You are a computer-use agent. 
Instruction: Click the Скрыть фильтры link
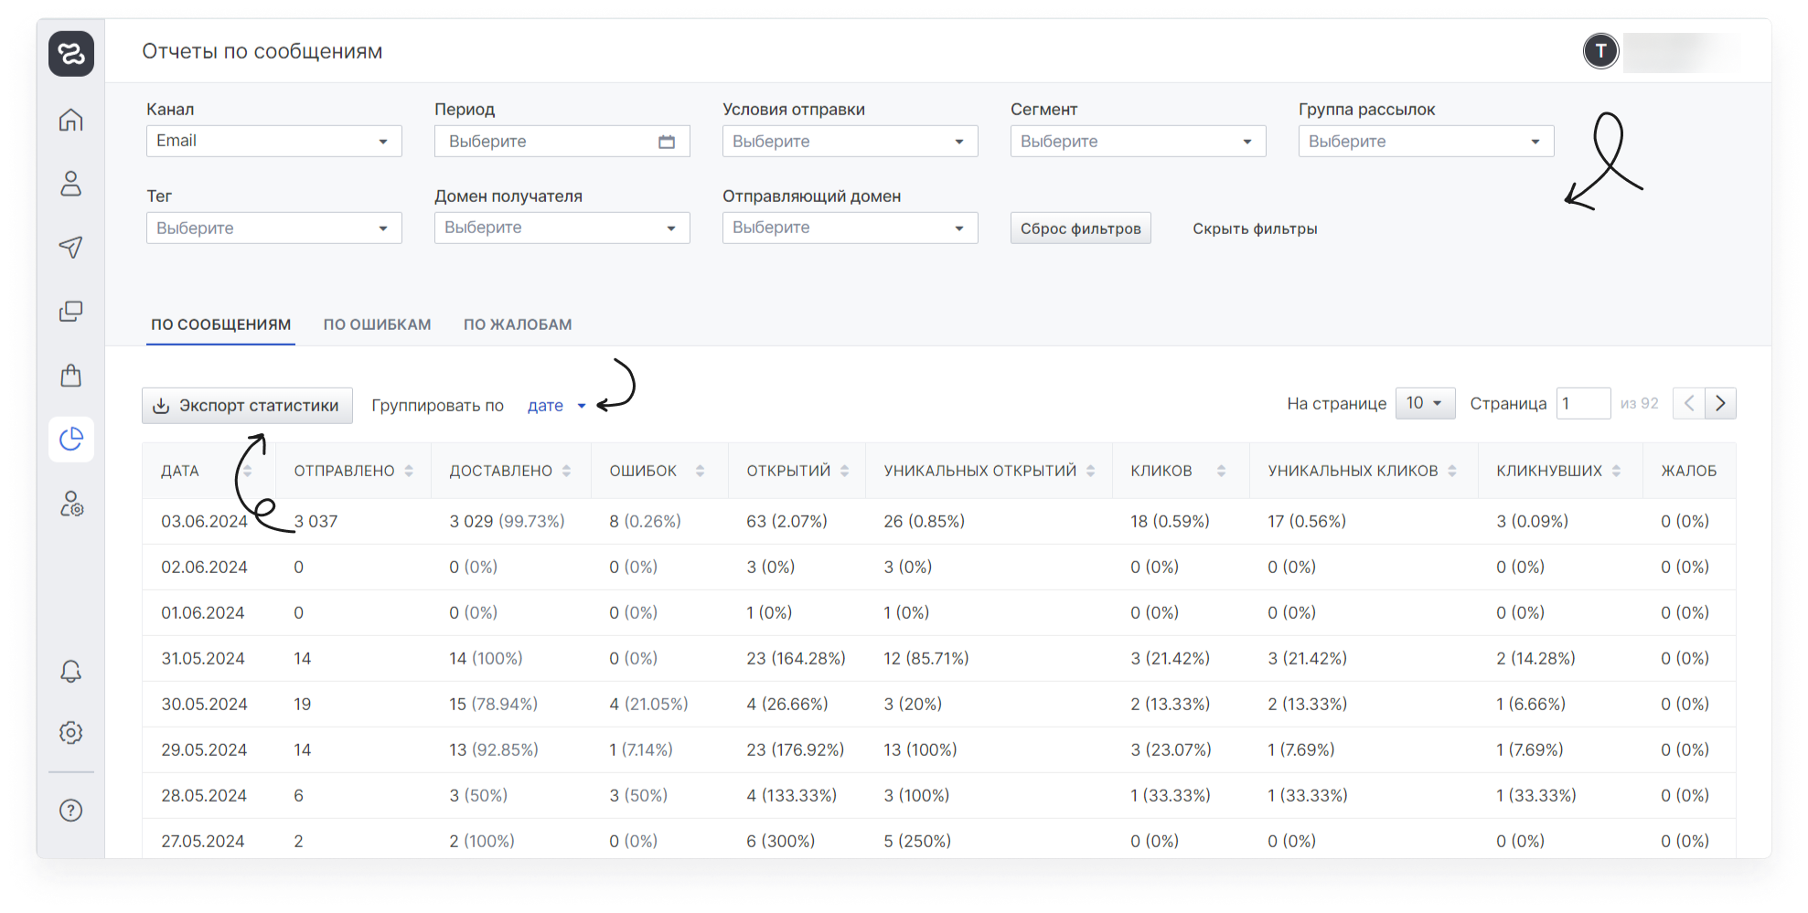pos(1255,228)
